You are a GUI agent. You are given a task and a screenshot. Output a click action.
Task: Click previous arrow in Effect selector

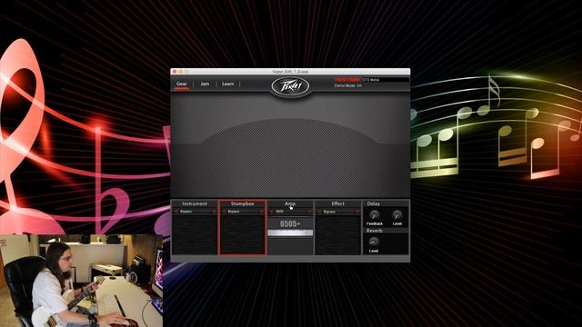(319, 212)
